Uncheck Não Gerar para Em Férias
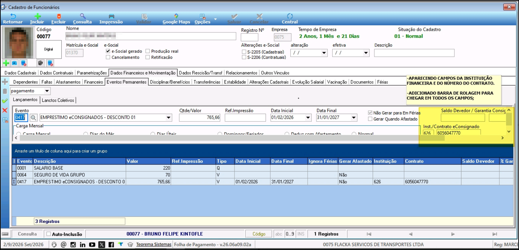Image resolution: width=519 pixels, height=250 pixels. pos(370,113)
